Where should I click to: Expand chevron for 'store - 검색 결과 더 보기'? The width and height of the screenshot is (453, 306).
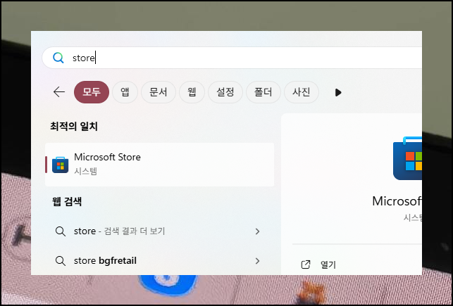pos(257,231)
